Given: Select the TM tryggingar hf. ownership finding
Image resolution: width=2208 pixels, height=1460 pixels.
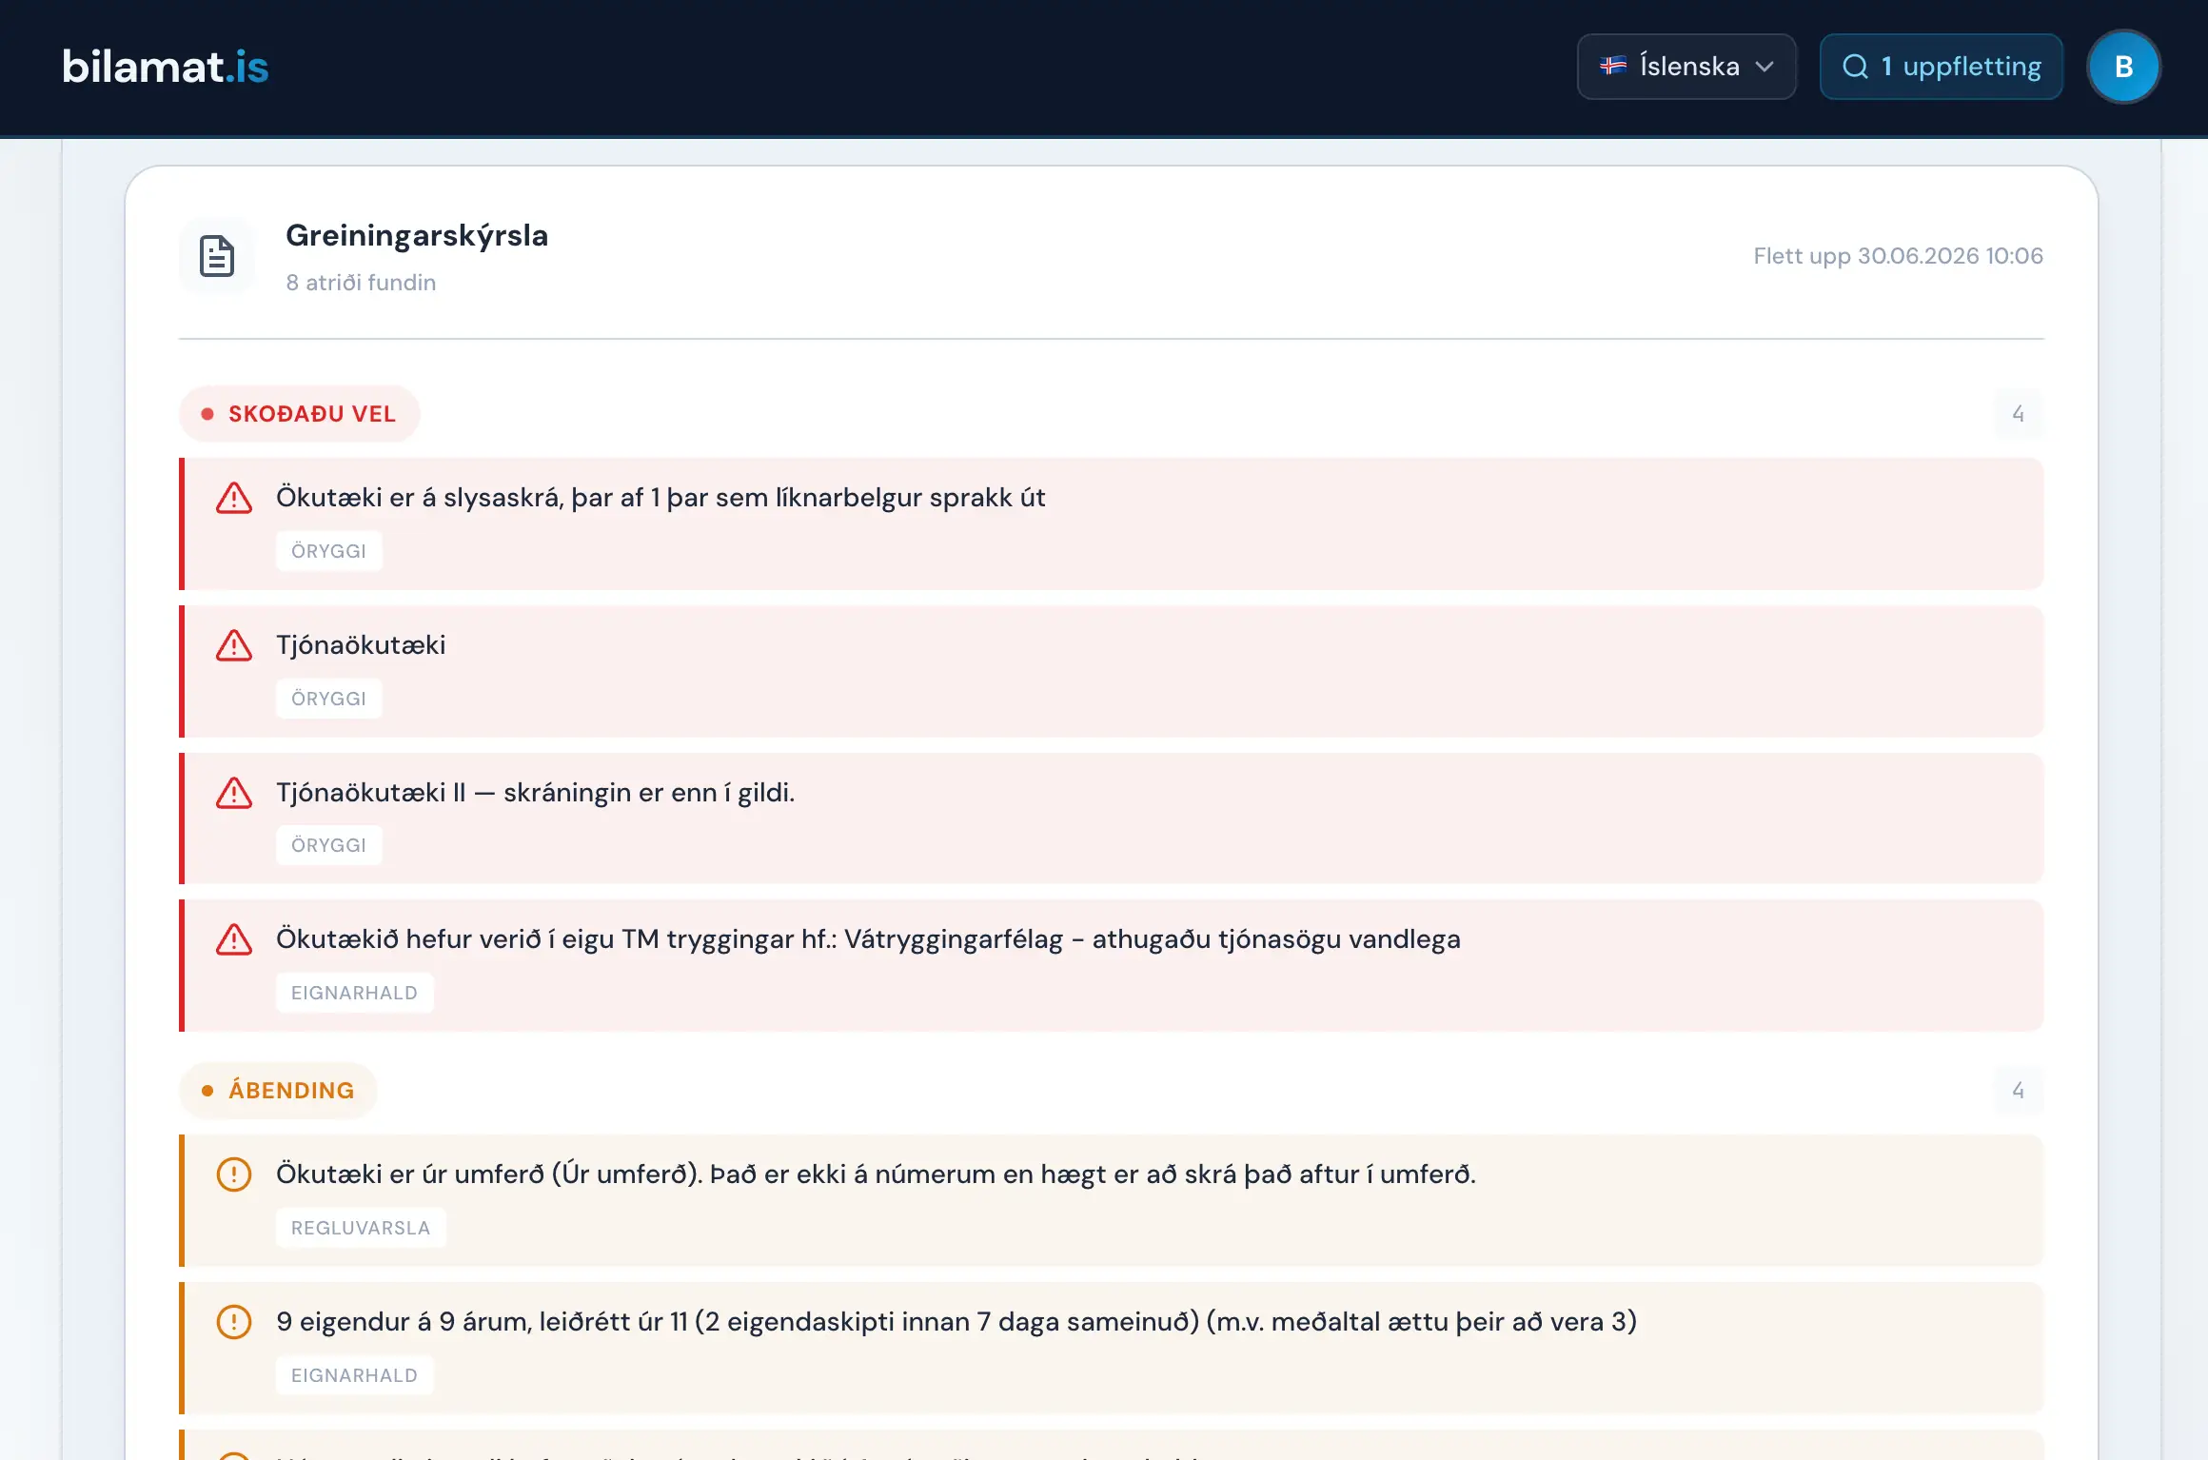Looking at the screenshot, I should pos(868,939).
